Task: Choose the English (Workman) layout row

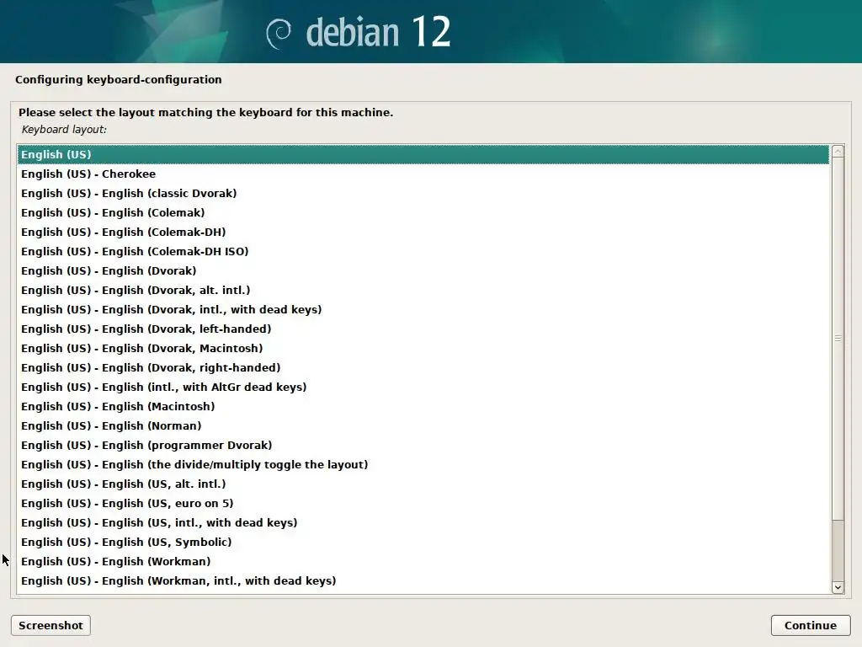Action: click(x=423, y=561)
